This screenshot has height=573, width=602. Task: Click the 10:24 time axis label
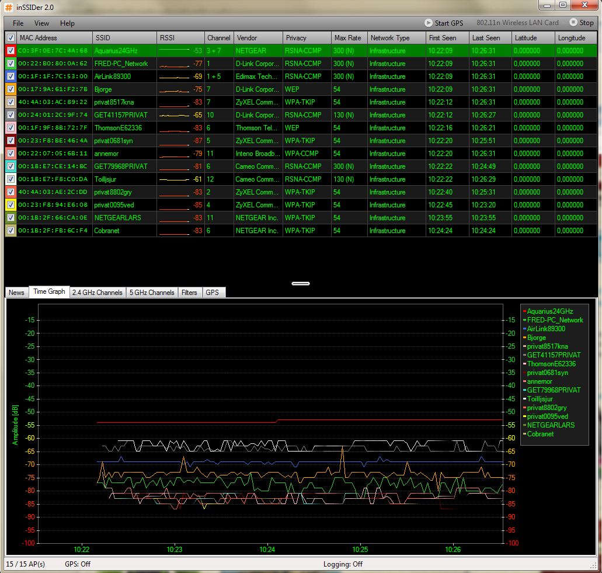[267, 549]
